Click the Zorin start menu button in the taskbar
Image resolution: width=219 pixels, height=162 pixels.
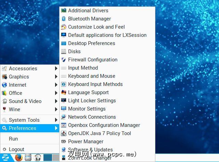pyautogui.click(x=5, y=158)
